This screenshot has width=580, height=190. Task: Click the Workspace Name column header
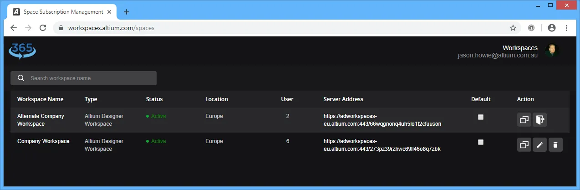coord(41,99)
